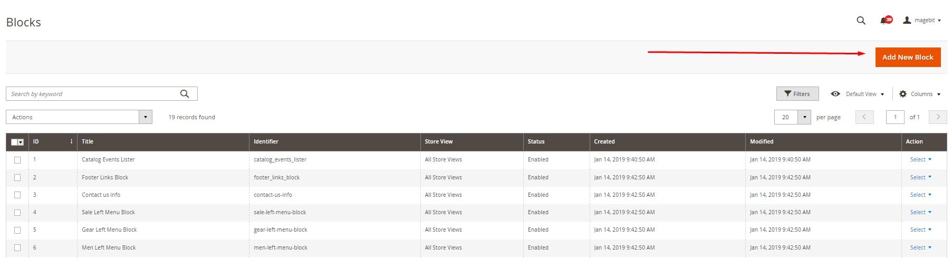Sort by the Store View column header
Screen dimensions: 952x258
(x=472, y=141)
